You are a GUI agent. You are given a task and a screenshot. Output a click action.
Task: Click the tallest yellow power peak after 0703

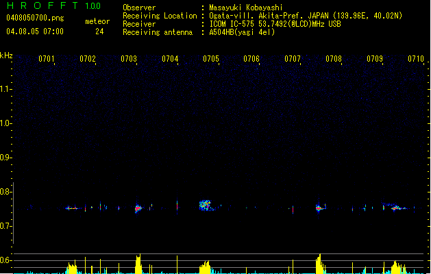tap(138, 264)
